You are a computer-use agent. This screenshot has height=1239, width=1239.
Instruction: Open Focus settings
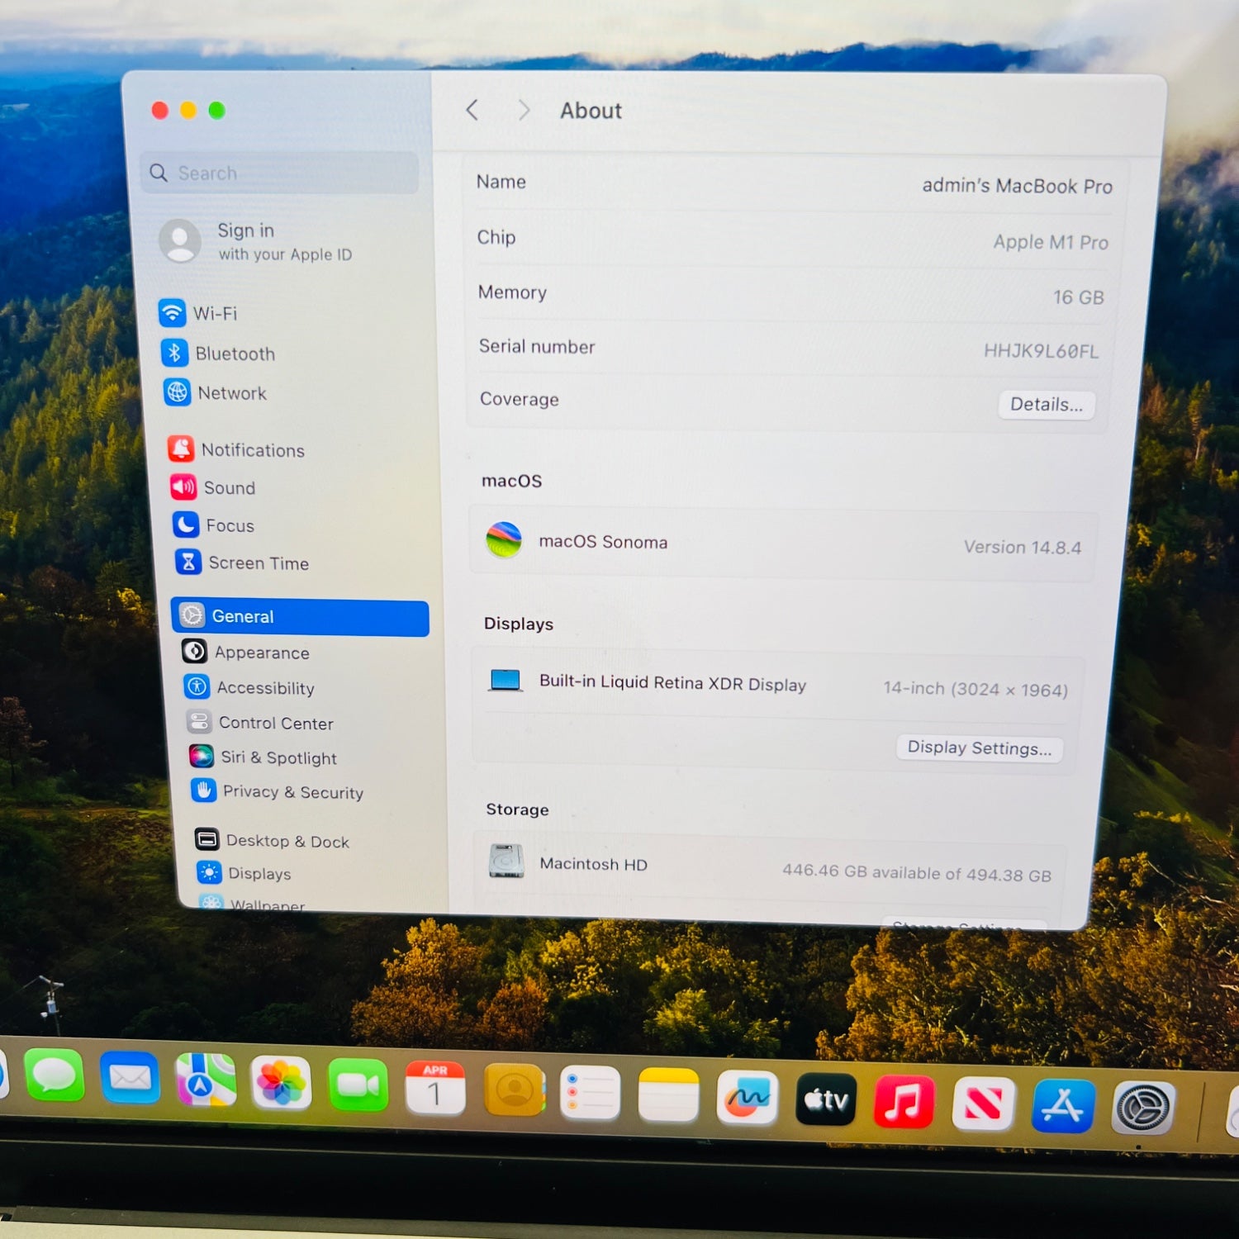tap(230, 525)
